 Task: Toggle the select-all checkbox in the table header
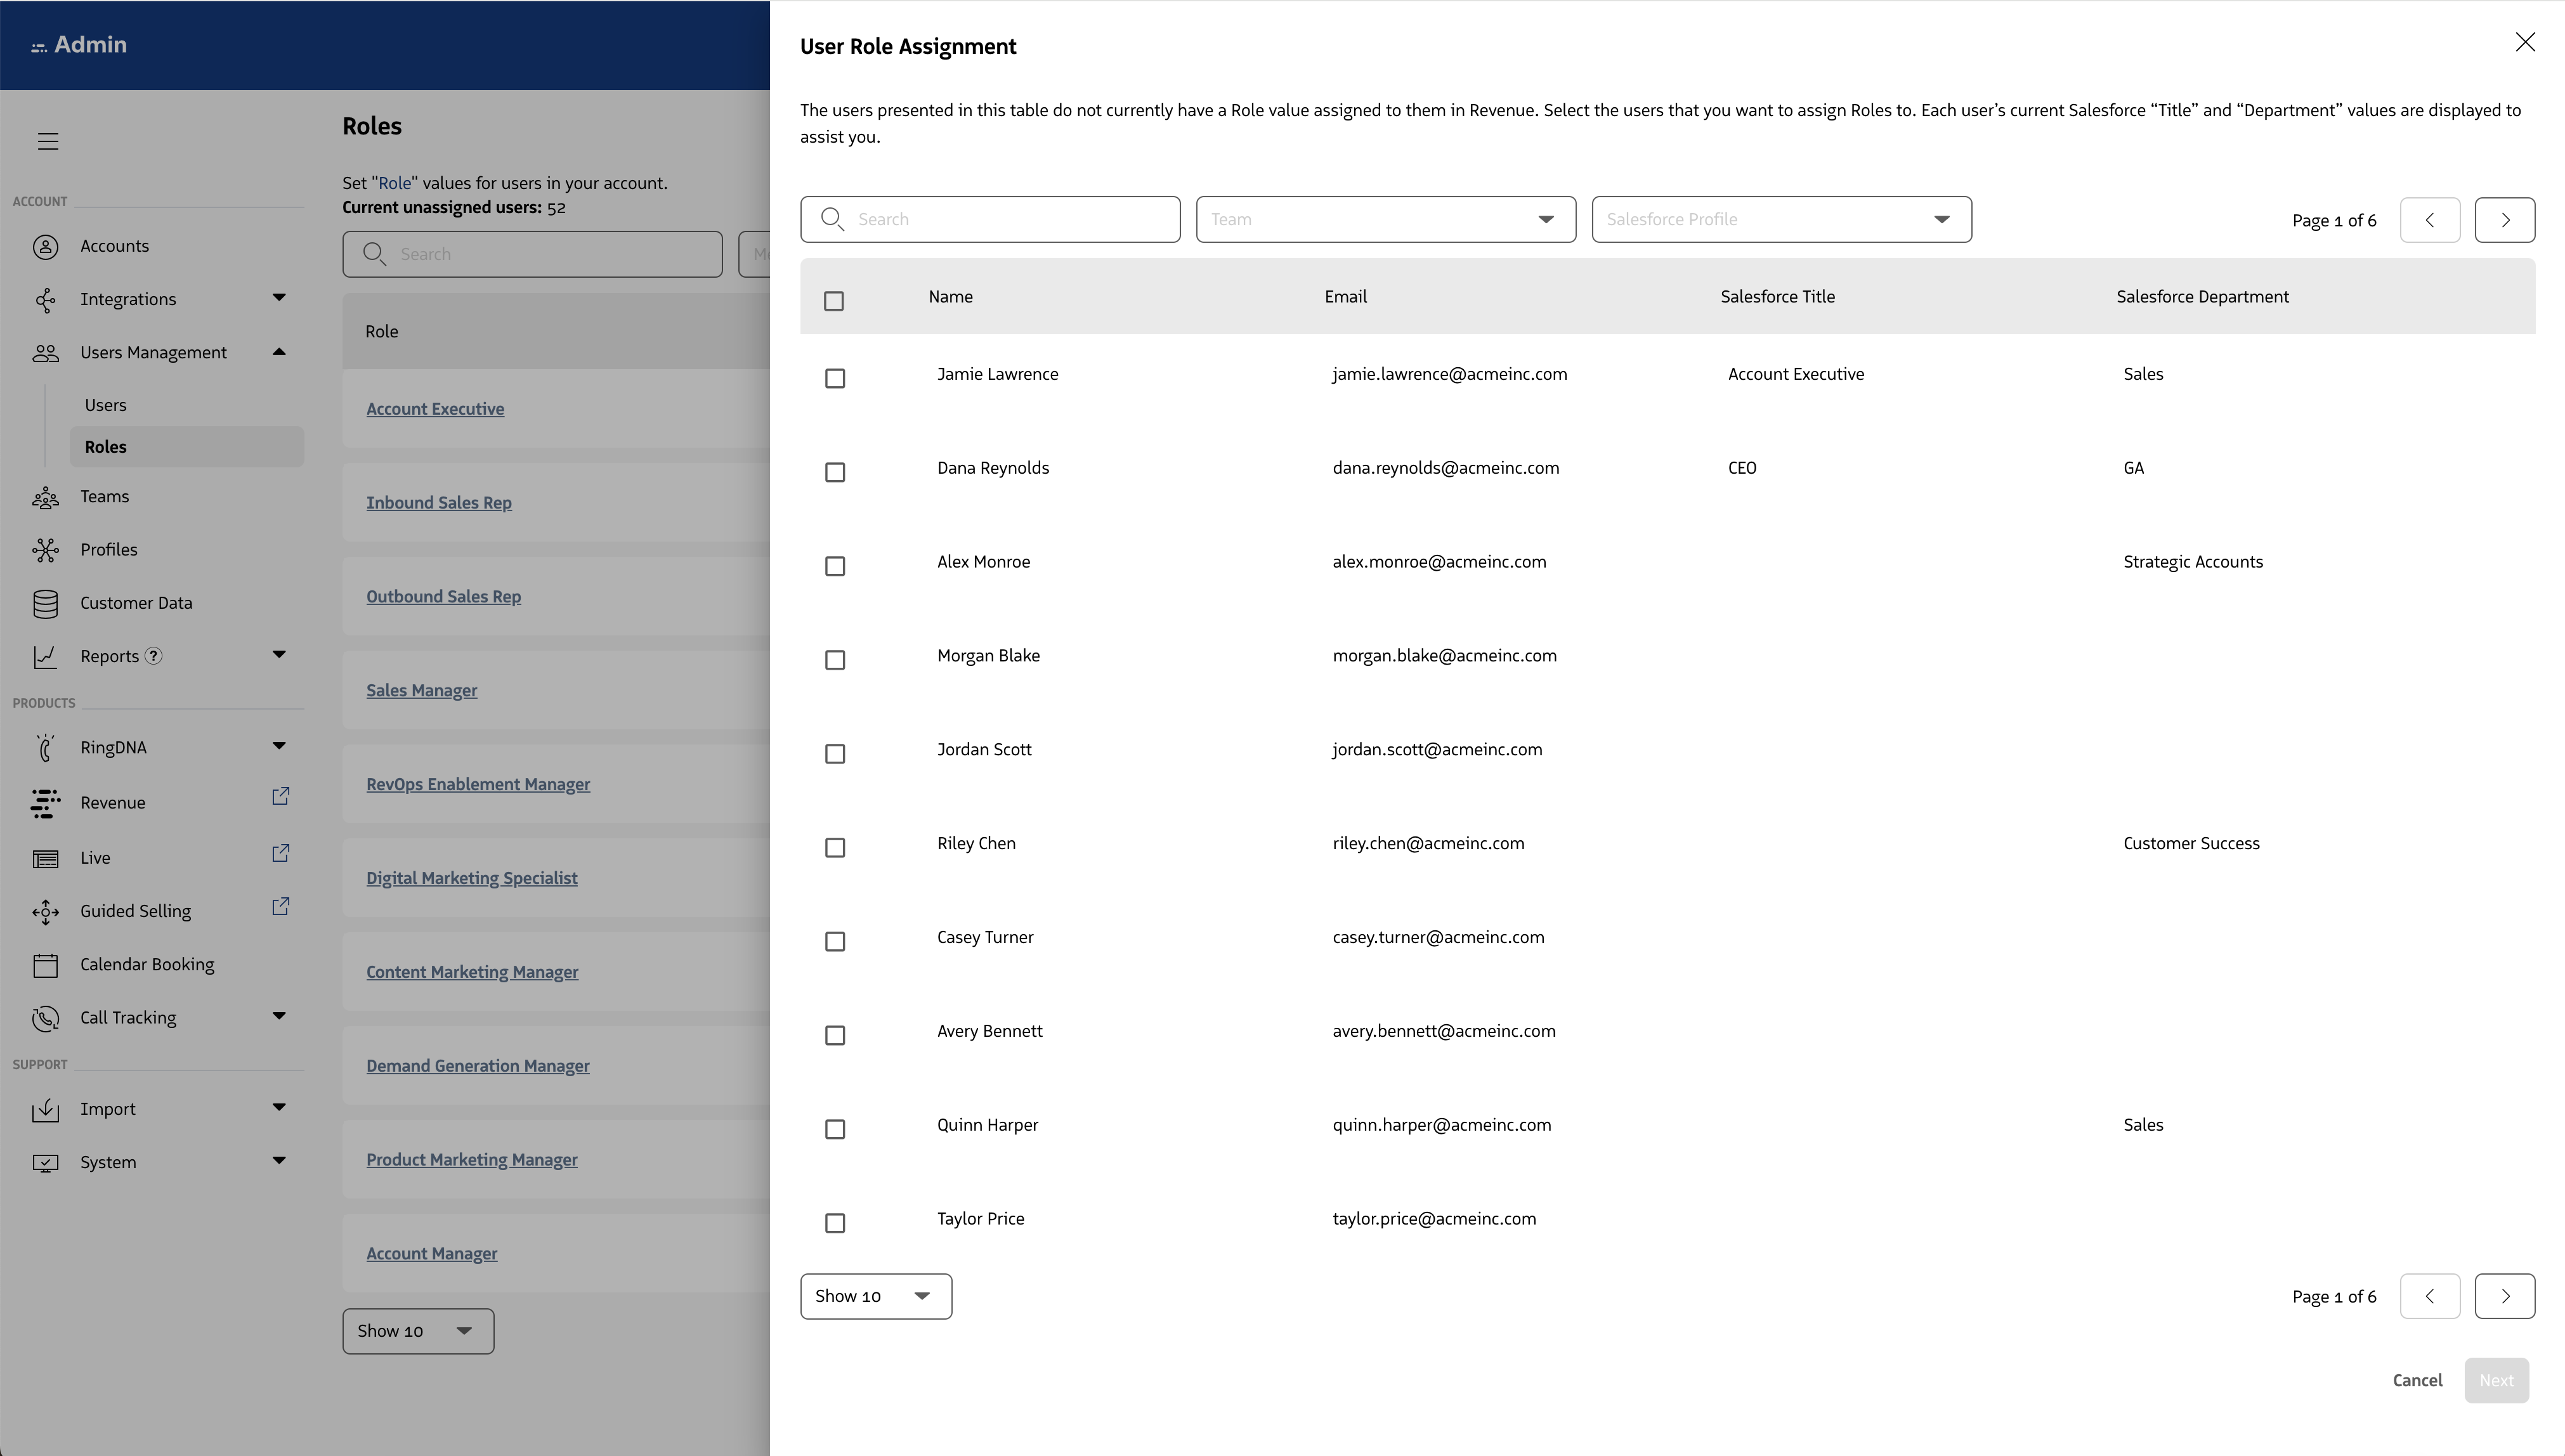pyautogui.click(x=834, y=301)
